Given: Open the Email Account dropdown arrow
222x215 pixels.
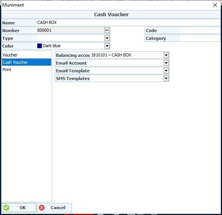Looking at the screenshot, I should coord(166,63).
